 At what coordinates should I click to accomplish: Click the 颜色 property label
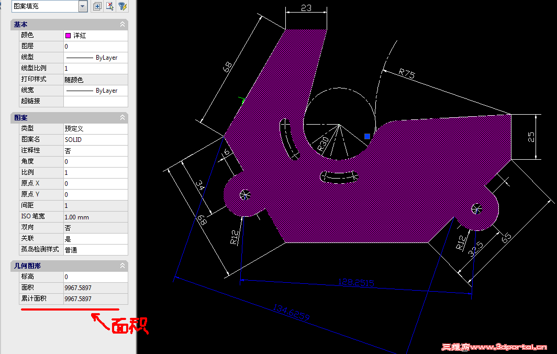[x=27, y=35]
